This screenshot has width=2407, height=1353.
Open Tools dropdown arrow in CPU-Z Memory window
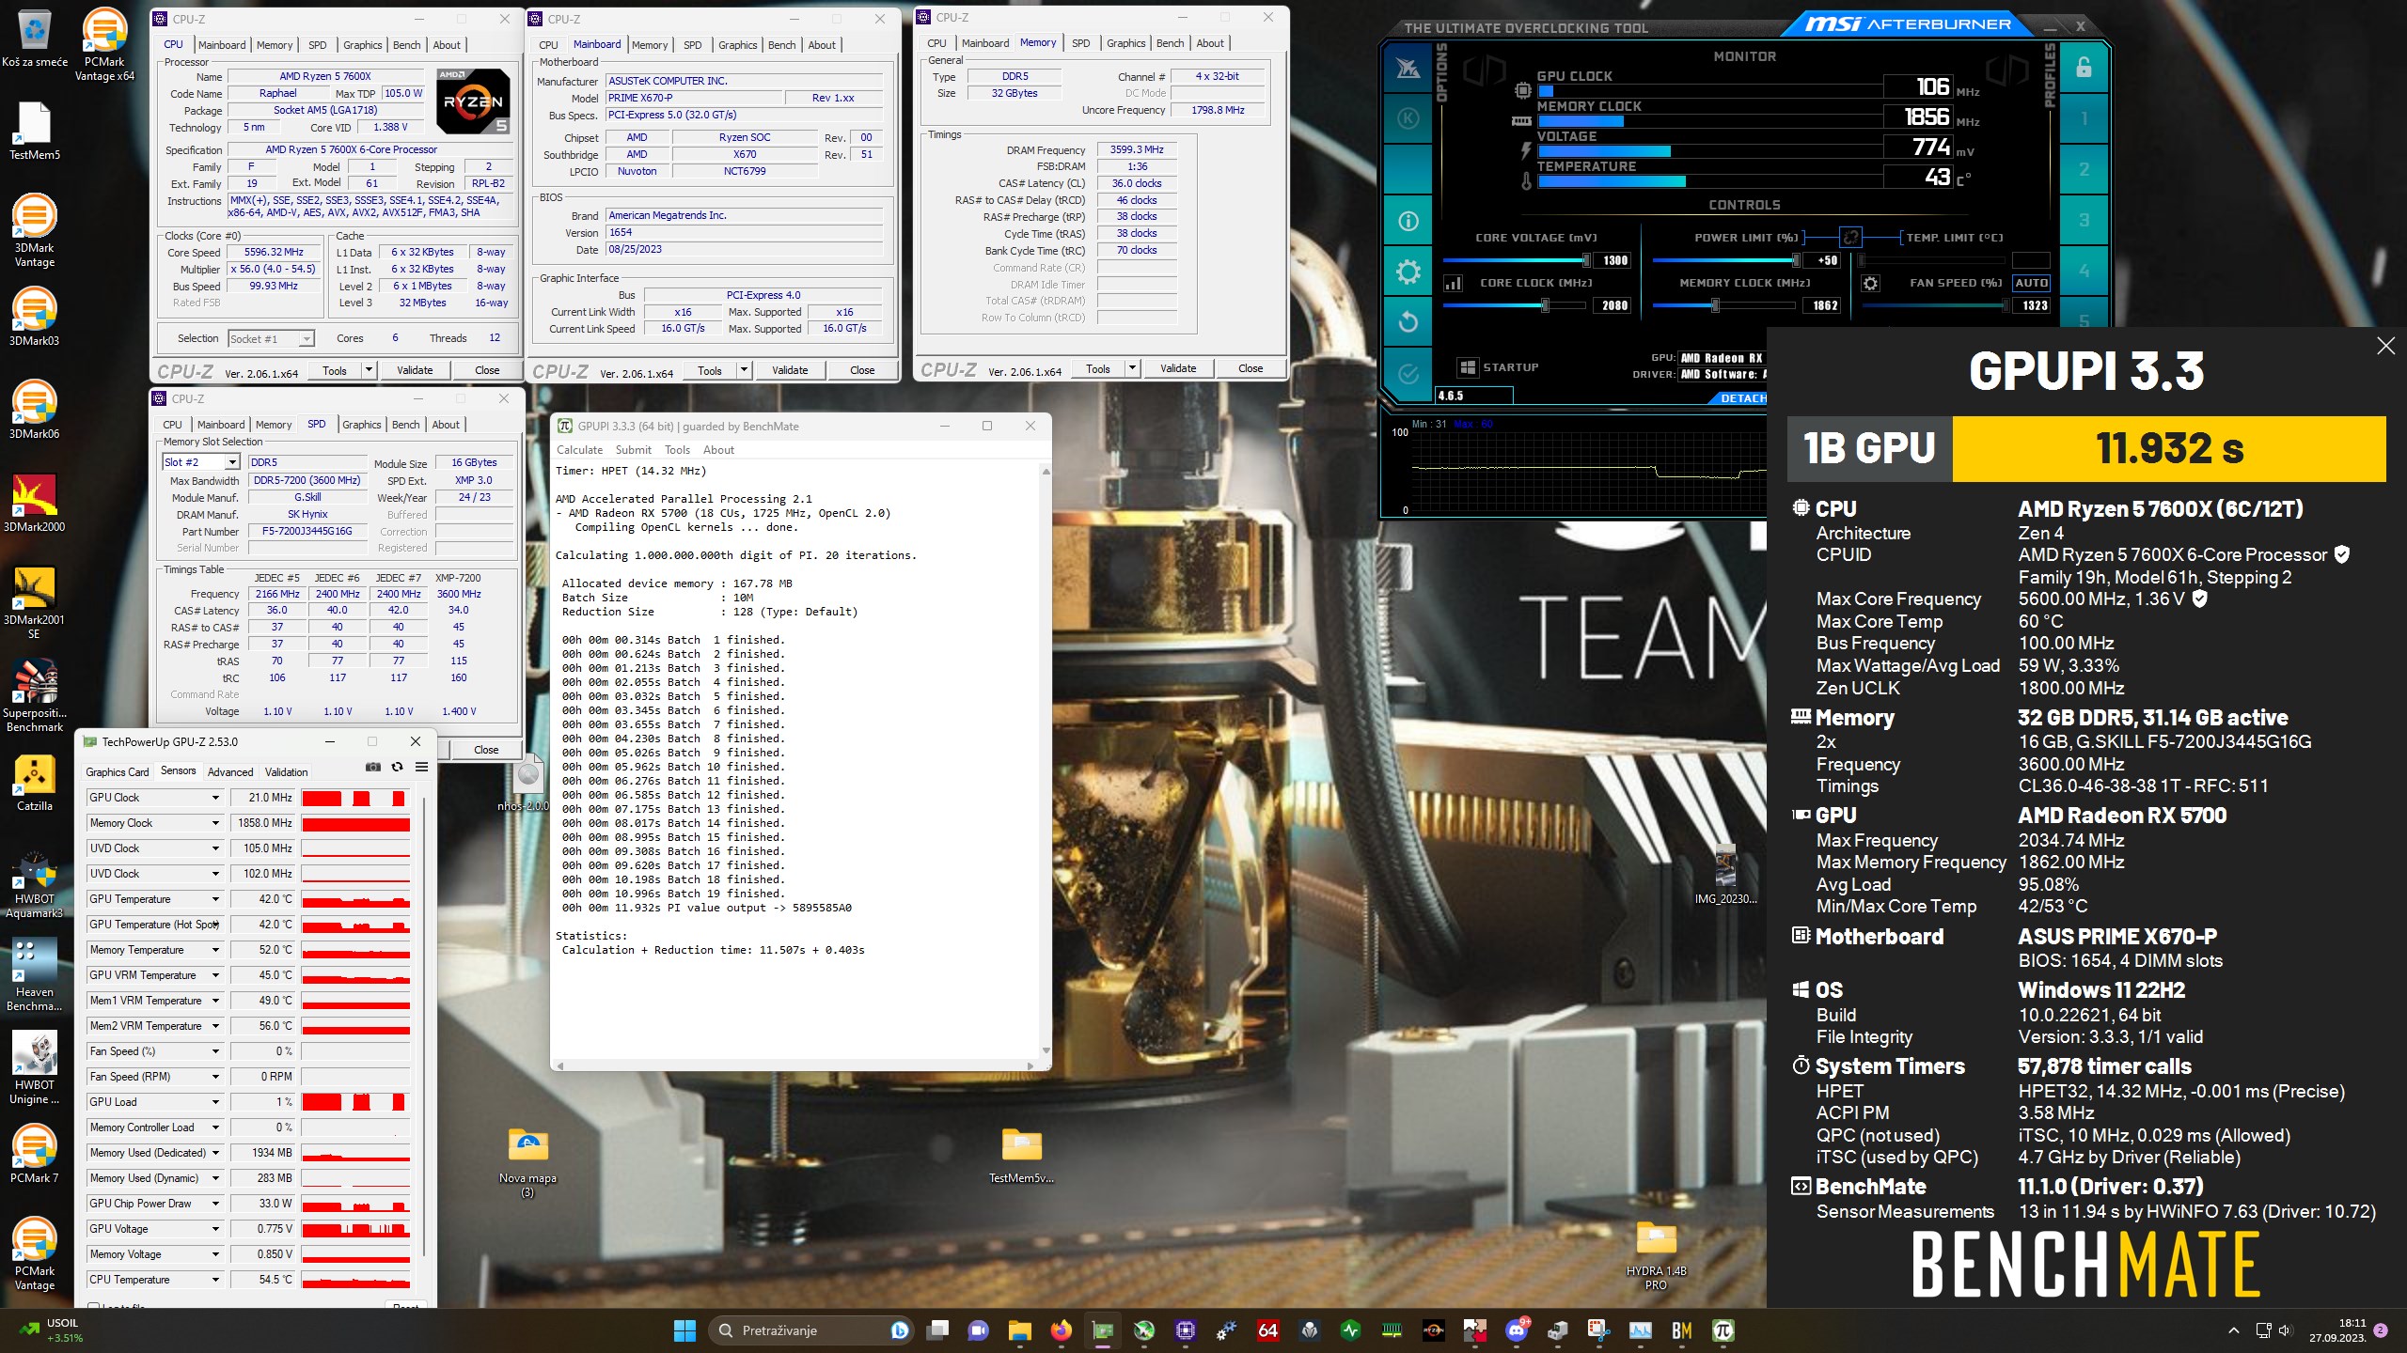pyautogui.click(x=1133, y=368)
